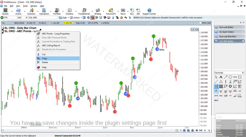Image resolution: width=246 pixels, height=137 pixels.
Task: Open the Broking tool
Action: tap(98, 12)
